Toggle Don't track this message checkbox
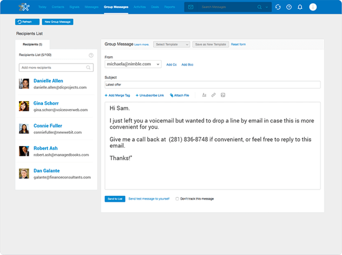This screenshot has width=342, height=255. 177,199
